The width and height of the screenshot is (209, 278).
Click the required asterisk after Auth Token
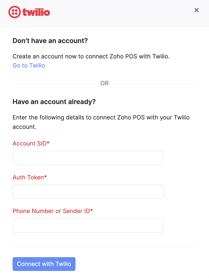(x=45, y=177)
